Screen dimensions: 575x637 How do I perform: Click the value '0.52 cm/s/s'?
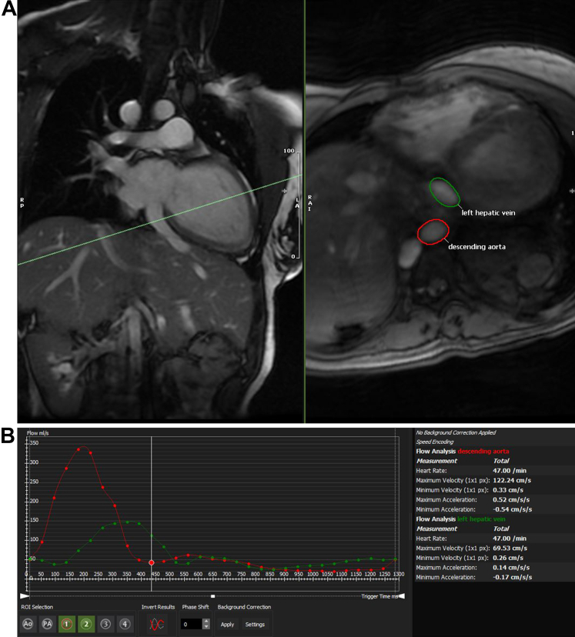point(511,500)
